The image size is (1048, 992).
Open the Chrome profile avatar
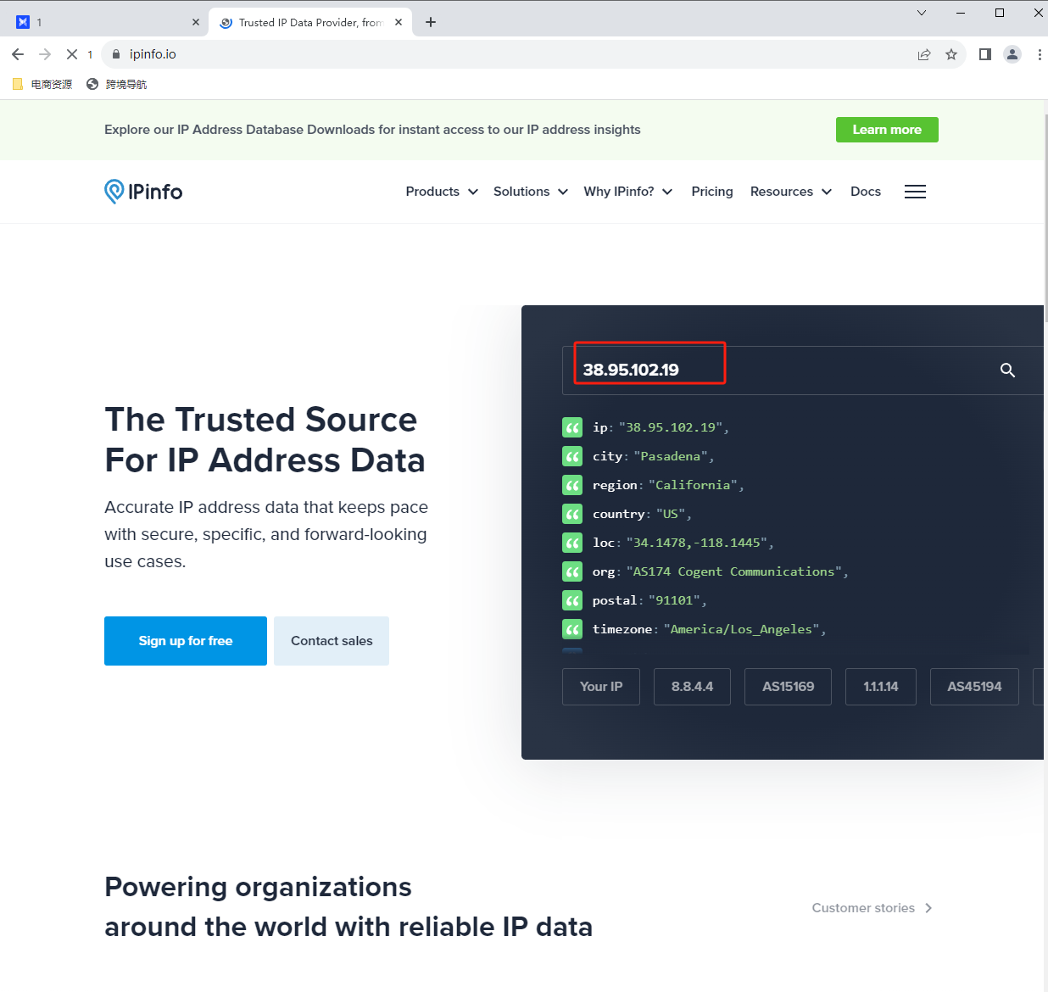pos(1012,54)
